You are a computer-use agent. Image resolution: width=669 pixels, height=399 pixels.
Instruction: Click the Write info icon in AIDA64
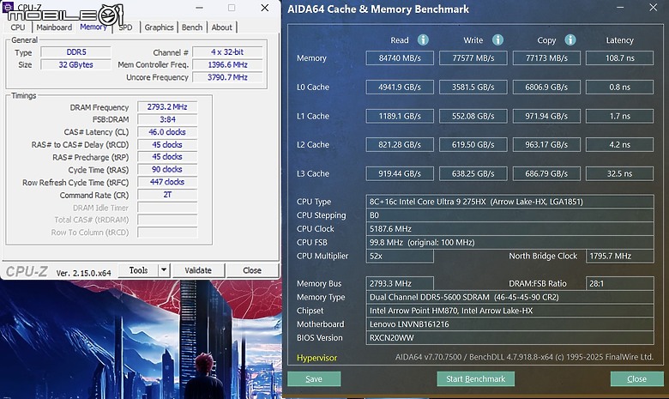click(497, 40)
